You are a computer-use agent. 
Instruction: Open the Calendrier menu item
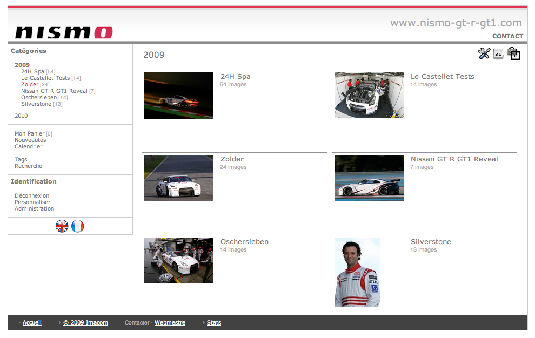coord(28,146)
